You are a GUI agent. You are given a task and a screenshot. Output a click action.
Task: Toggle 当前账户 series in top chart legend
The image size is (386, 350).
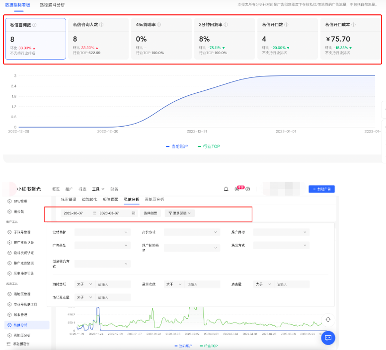[x=177, y=146]
